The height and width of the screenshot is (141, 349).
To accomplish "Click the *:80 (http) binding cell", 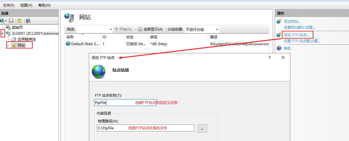I will tap(159, 44).
